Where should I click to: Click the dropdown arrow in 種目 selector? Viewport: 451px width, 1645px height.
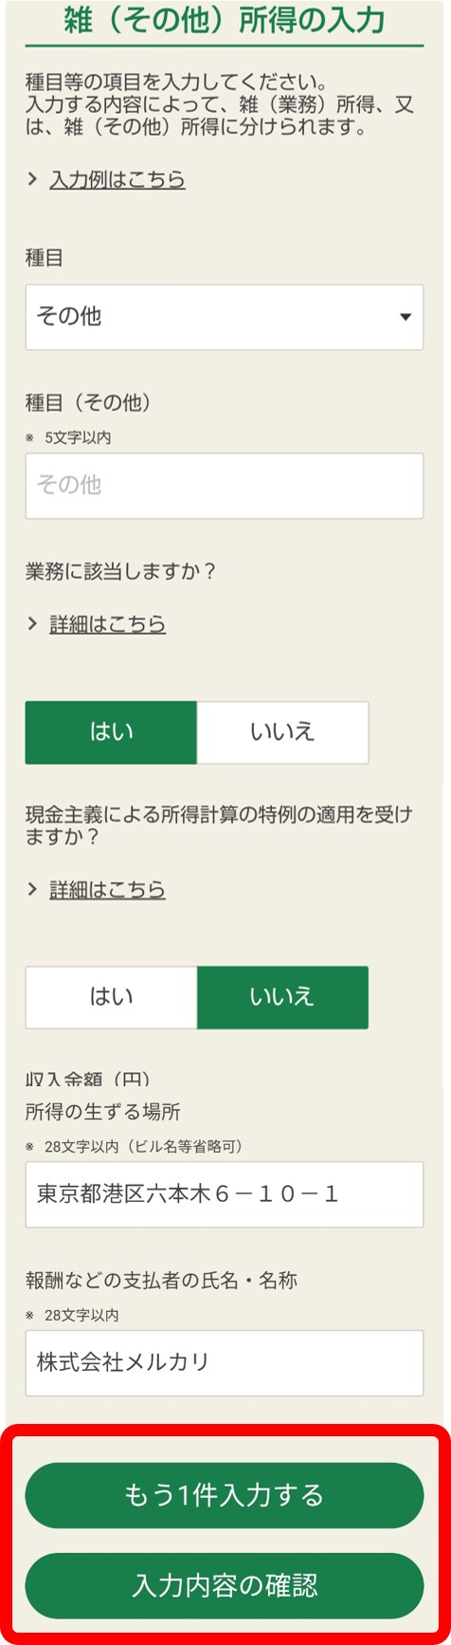[x=406, y=317]
